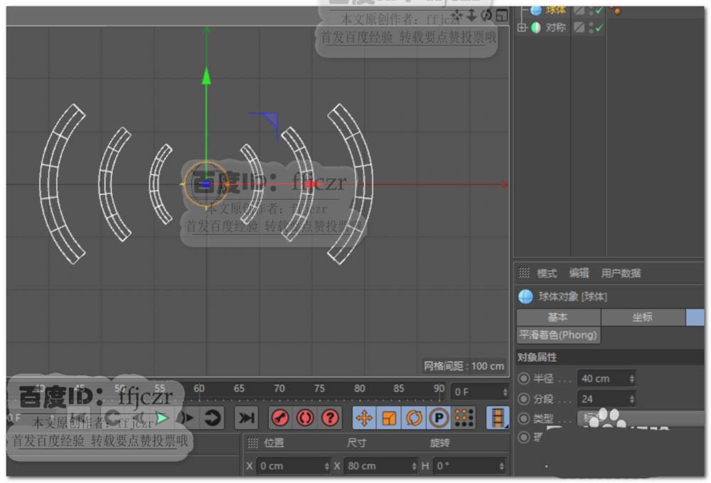Toggle parameter keyframe recording P icon

pos(439,418)
